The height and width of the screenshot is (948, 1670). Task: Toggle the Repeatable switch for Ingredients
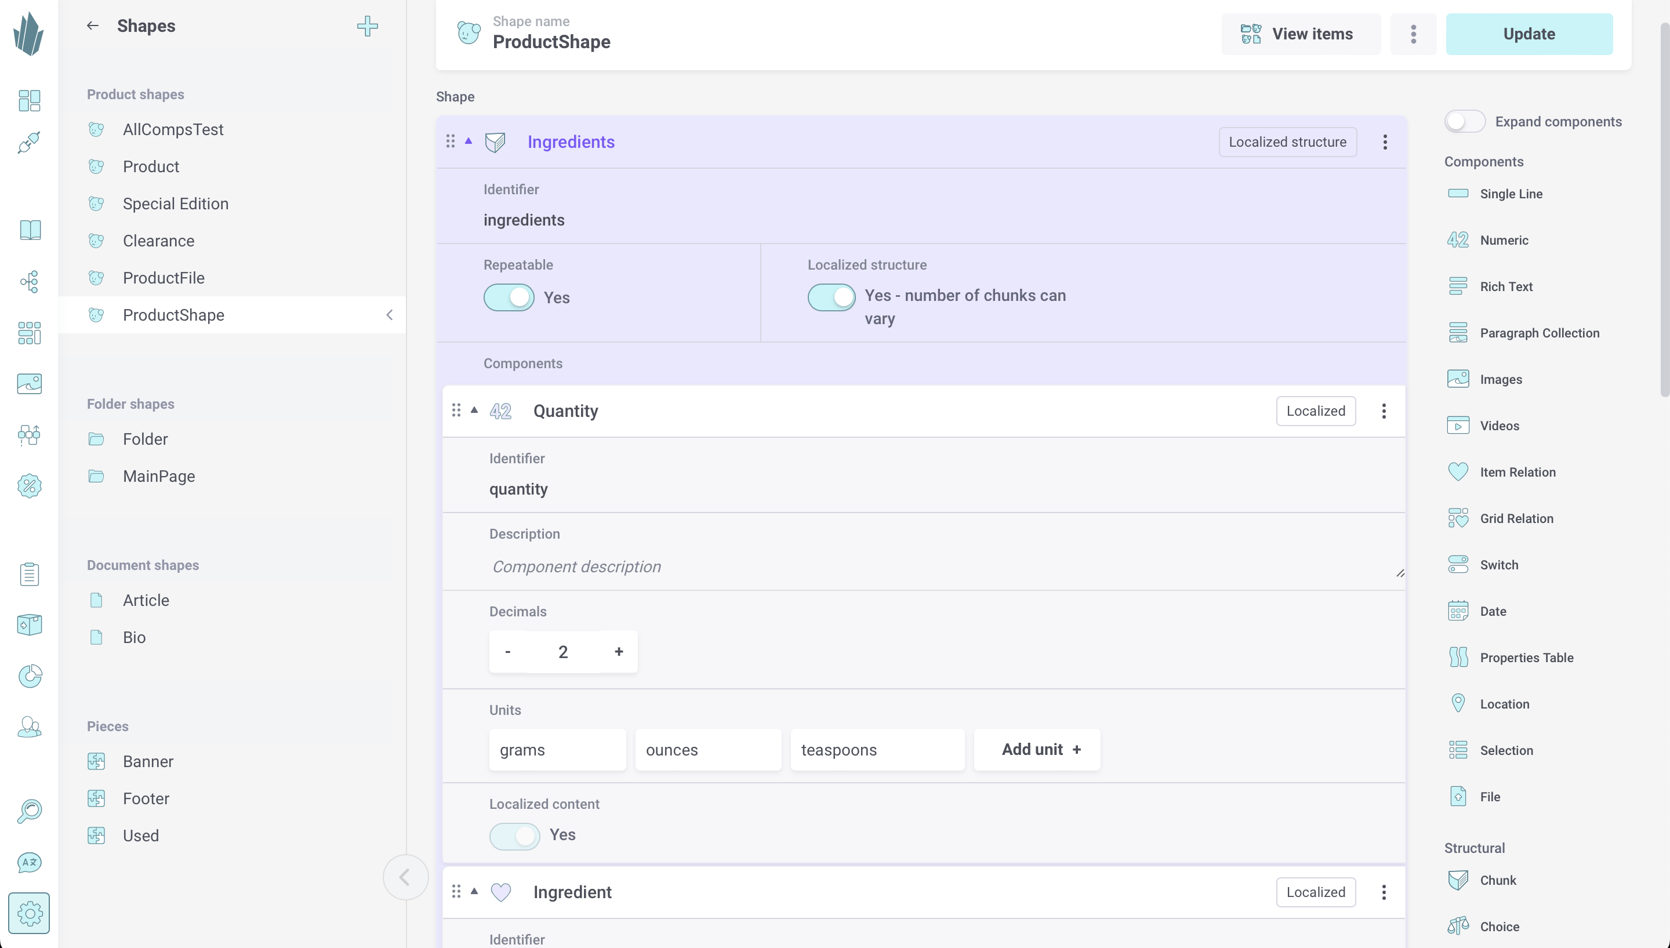(x=509, y=298)
